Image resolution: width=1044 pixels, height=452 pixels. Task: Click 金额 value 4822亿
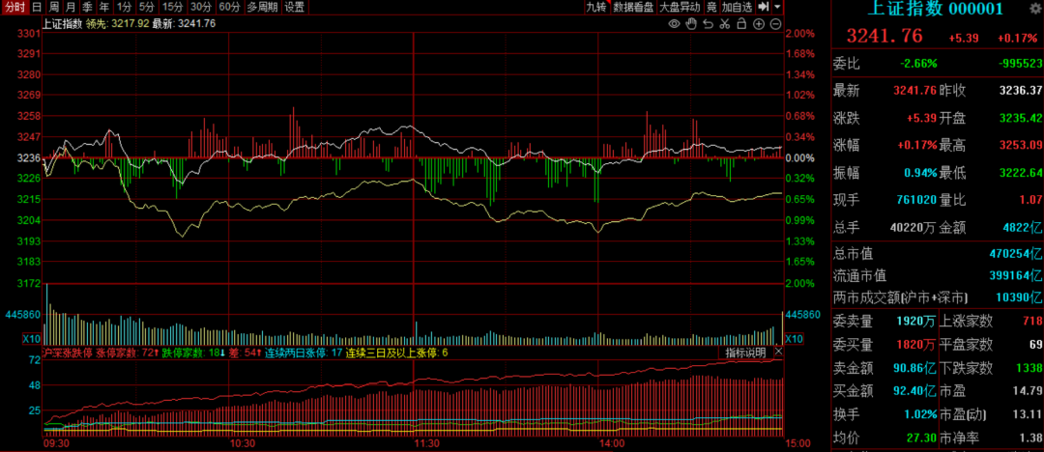coord(1024,227)
